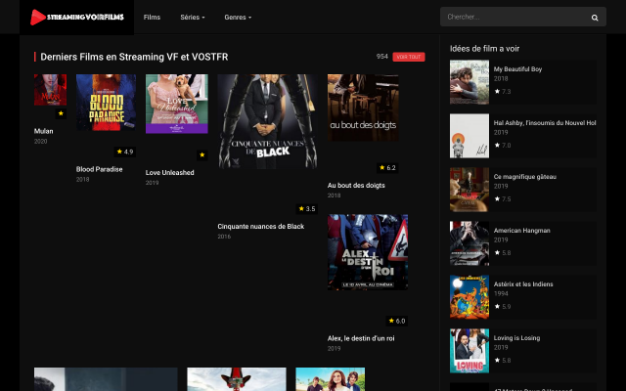The height and width of the screenshot is (391, 626).
Task: Click the Idées de film a voir heading
Action: (x=485, y=48)
